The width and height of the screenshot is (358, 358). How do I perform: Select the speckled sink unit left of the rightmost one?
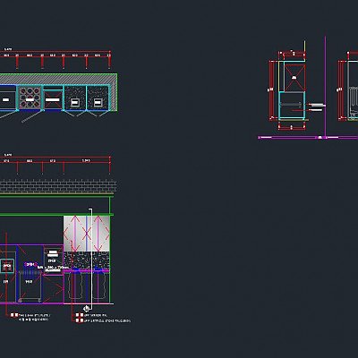[75, 98]
